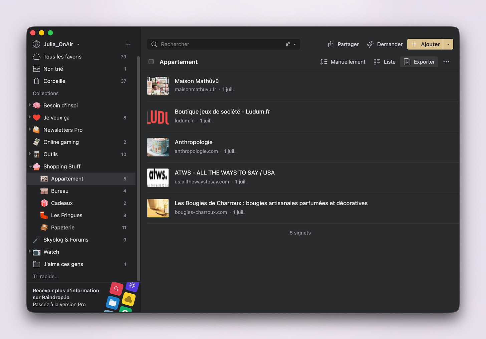The height and width of the screenshot is (339, 486).
Task: Expand the Besoin d'inspi collection
Action: [30, 105]
